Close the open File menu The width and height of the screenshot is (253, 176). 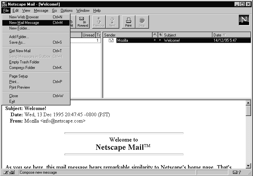(x=6, y=11)
